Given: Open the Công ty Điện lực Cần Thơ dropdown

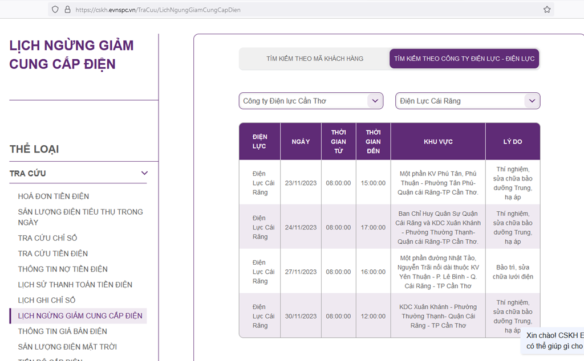Looking at the screenshot, I should pos(311,101).
